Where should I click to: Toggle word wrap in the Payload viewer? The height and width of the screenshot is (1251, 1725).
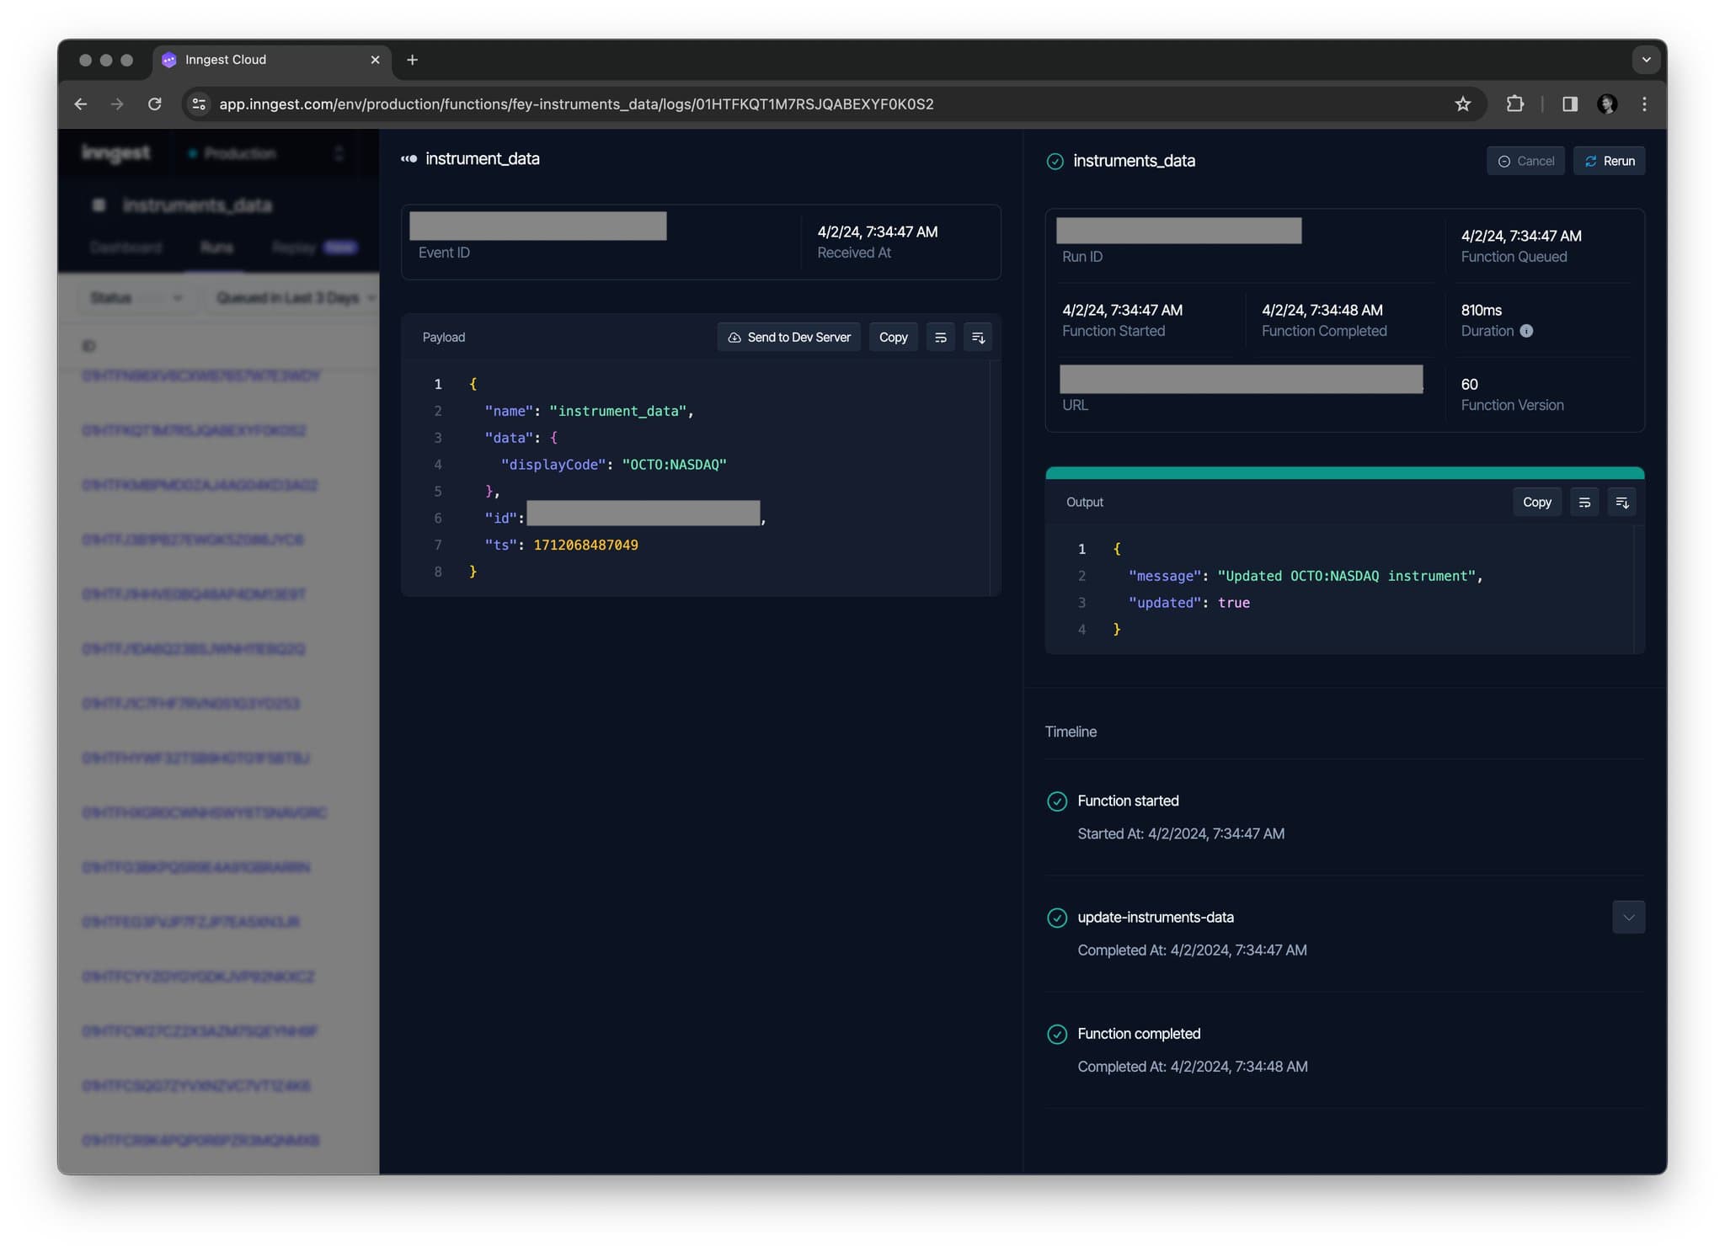940,337
